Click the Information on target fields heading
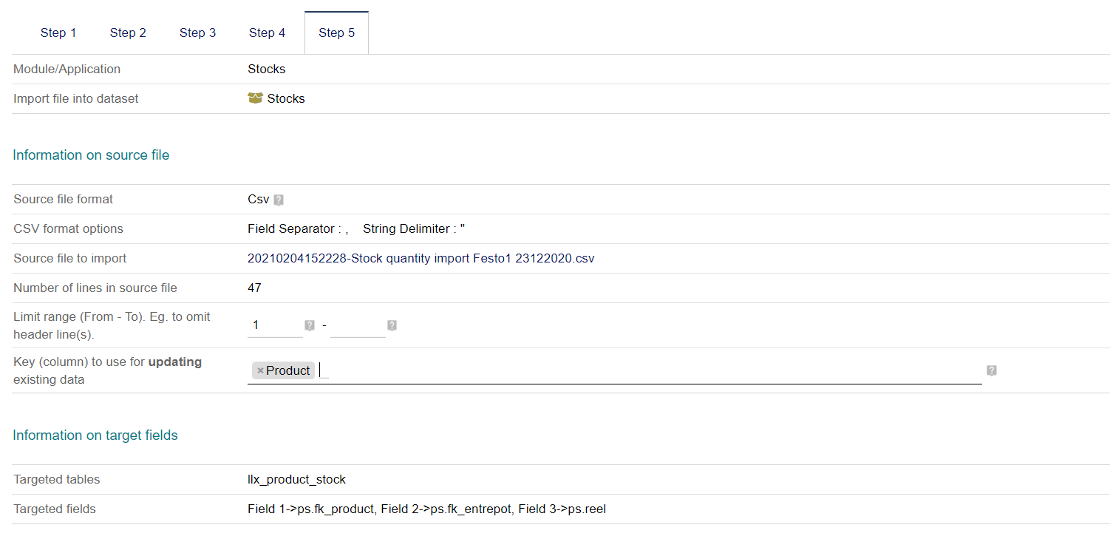 (95, 435)
